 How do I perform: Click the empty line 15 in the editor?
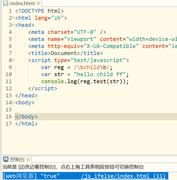(x=96, y=110)
